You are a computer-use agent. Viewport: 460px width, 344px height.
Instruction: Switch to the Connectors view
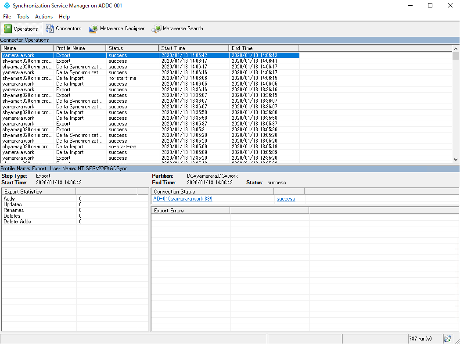pyautogui.click(x=63, y=29)
